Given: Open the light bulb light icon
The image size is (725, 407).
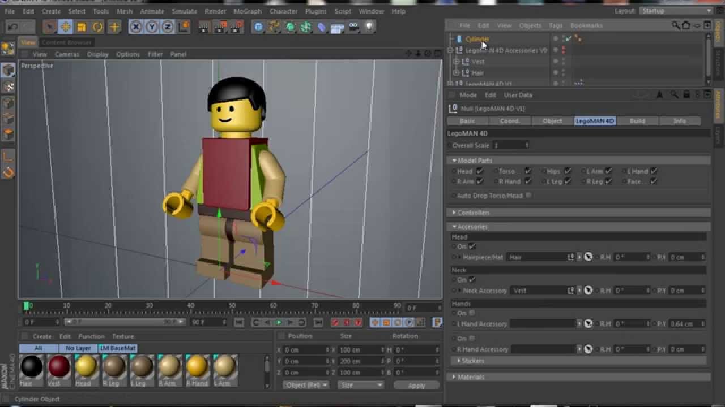Looking at the screenshot, I should pos(369,27).
